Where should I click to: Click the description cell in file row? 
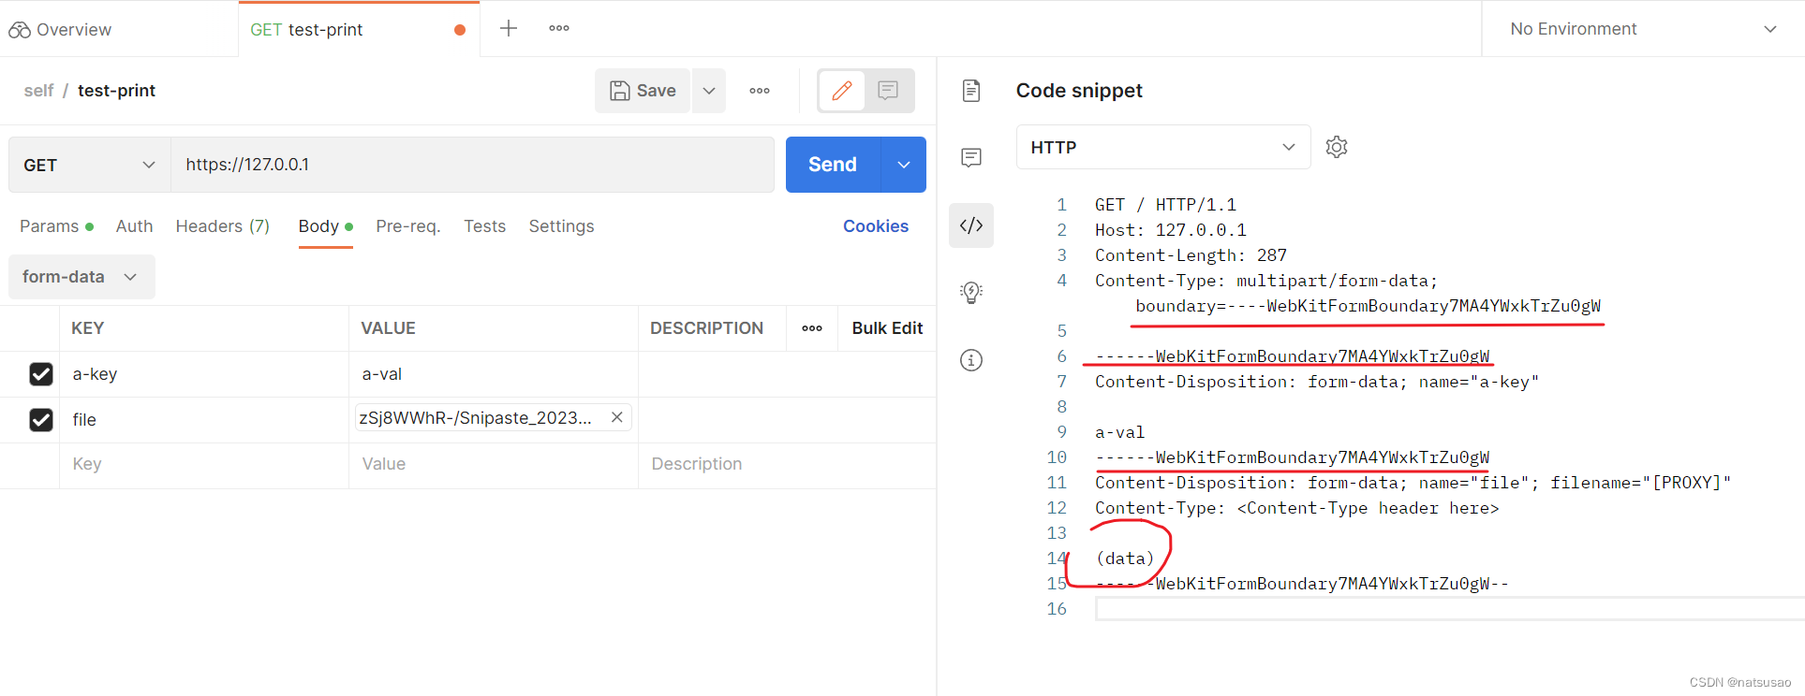787,420
